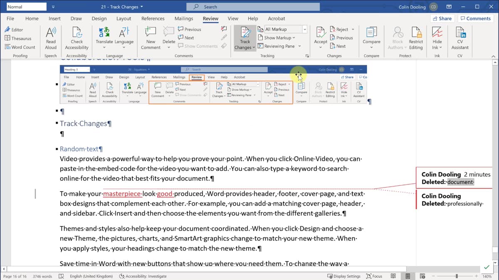The width and height of the screenshot is (499, 280).
Task: Expand the Accept dropdown arrow
Action: coord(321,47)
